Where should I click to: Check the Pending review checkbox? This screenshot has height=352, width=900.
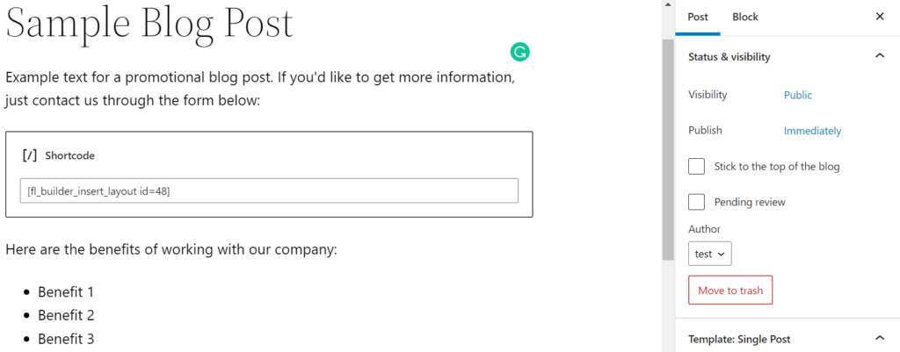pyautogui.click(x=697, y=202)
